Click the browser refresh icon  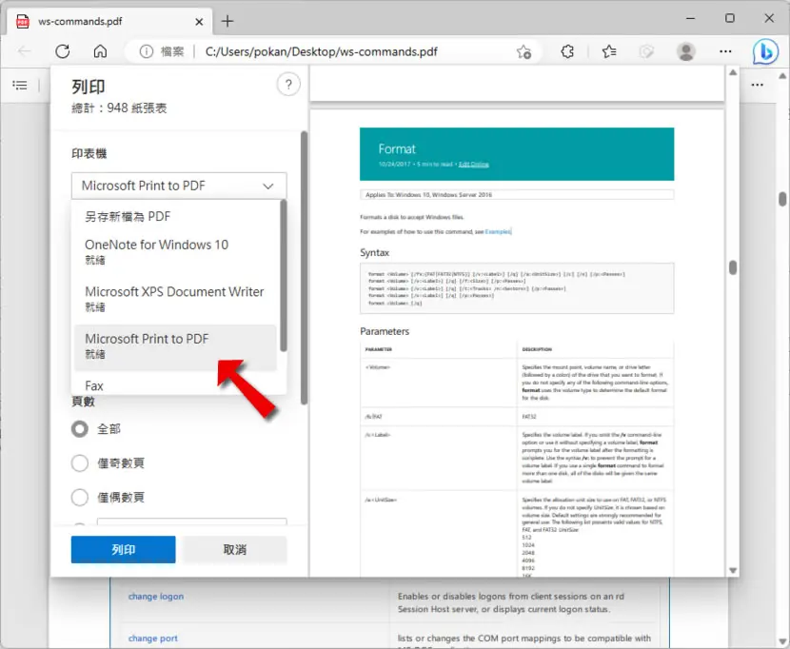tap(63, 51)
